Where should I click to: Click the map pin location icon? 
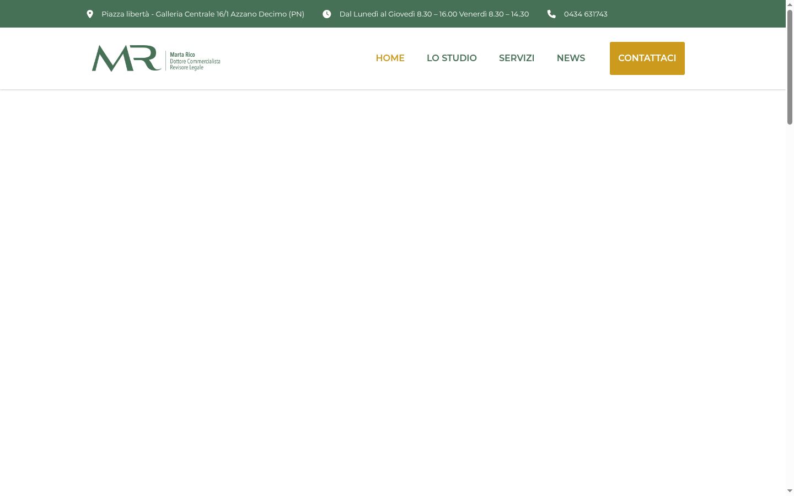[x=90, y=14]
